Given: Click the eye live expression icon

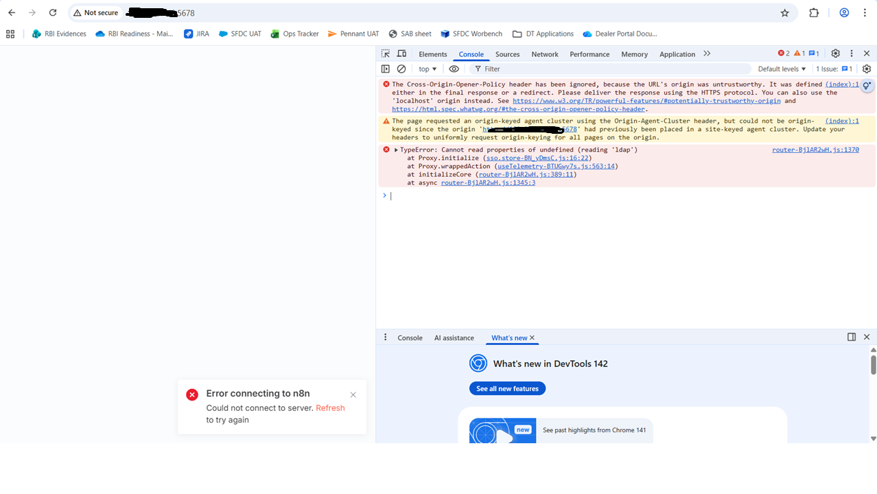Looking at the screenshot, I should point(454,69).
